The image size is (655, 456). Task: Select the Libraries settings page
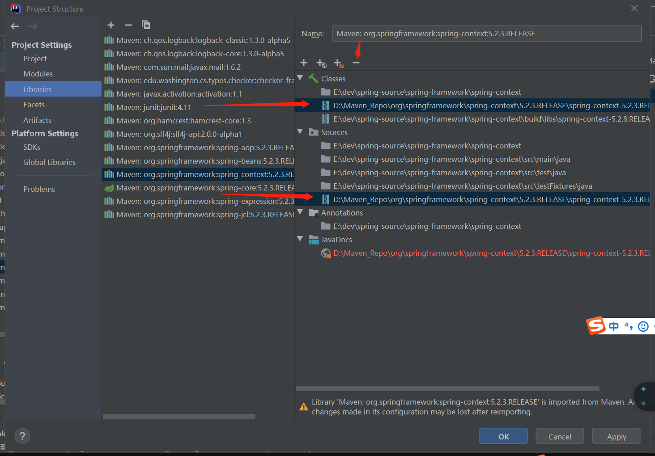(53, 89)
